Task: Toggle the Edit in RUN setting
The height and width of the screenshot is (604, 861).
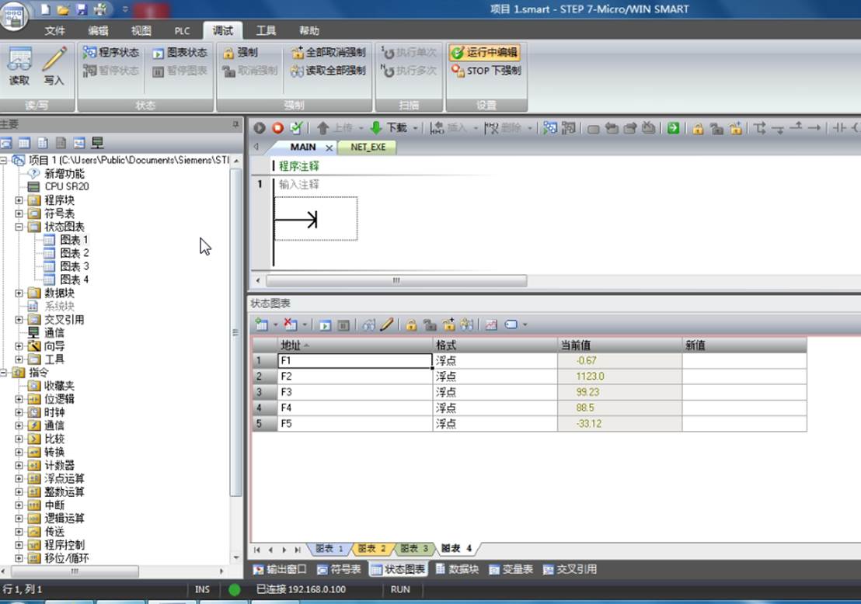Action: [x=484, y=53]
